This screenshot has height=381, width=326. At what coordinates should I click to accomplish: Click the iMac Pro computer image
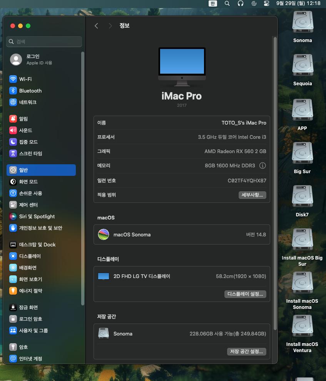click(x=182, y=67)
